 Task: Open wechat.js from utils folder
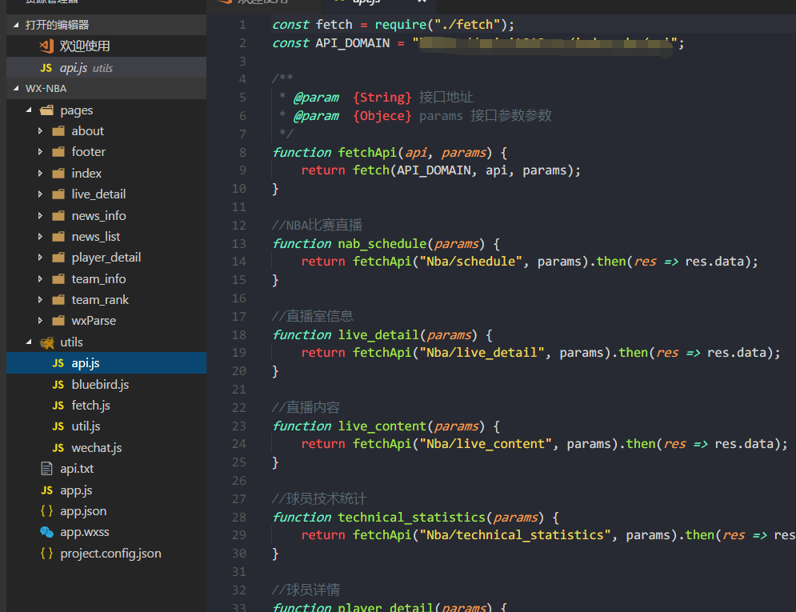click(97, 447)
